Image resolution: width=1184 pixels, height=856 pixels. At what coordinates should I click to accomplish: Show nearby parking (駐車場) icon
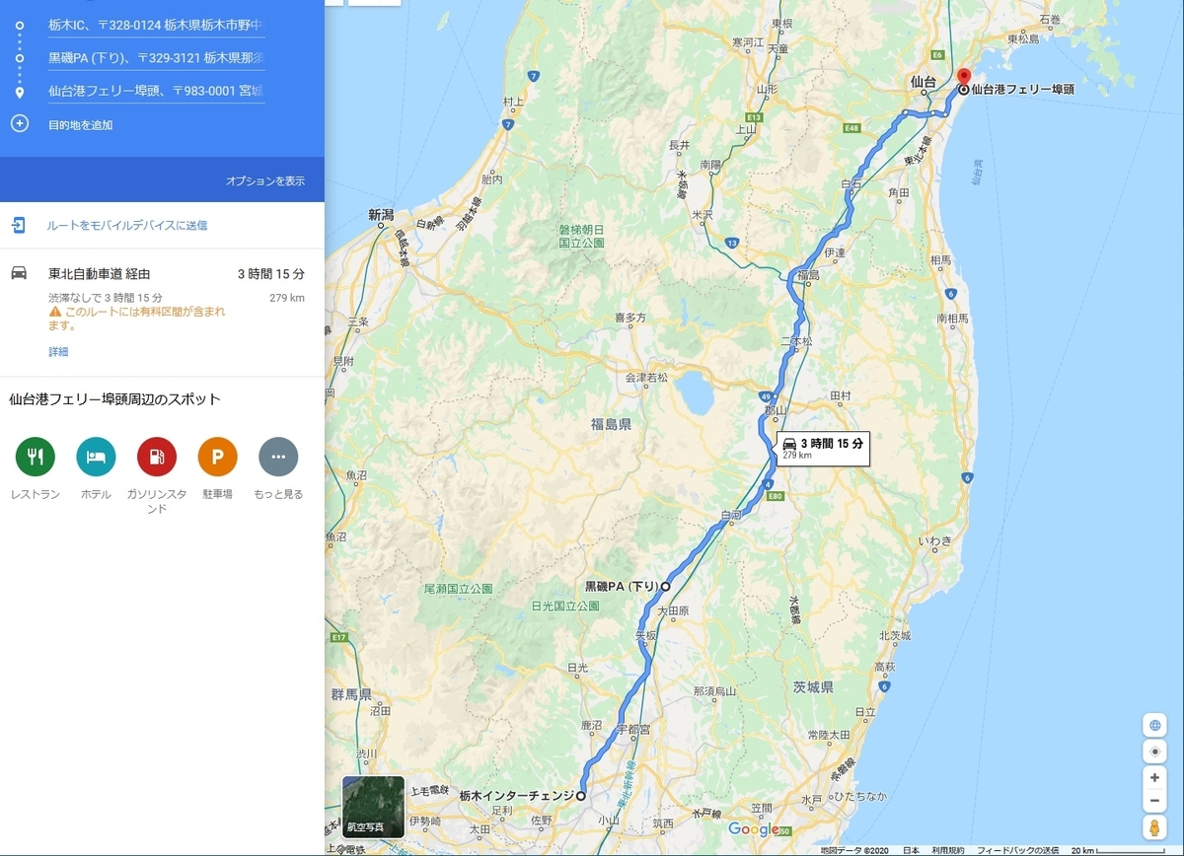tap(217, 457)
